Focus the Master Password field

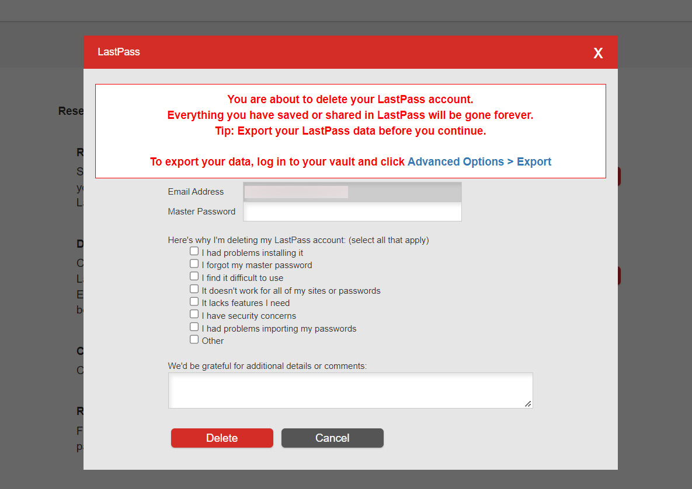coord(352,212)
